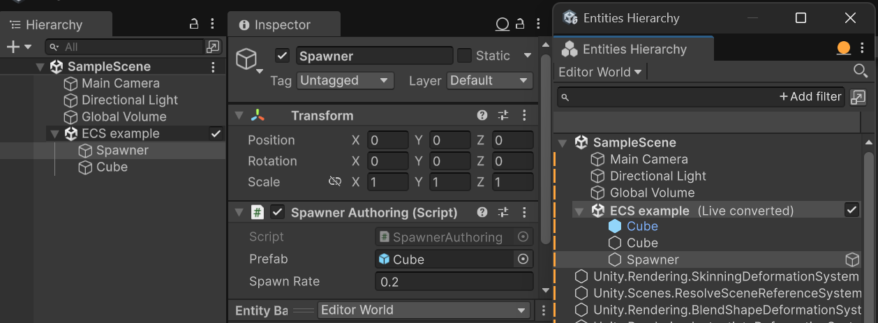Collapse the SampleScene foldout in Hierarchy
The height and width of the screenshot is (323, 878).
click(x=40, y=67)
